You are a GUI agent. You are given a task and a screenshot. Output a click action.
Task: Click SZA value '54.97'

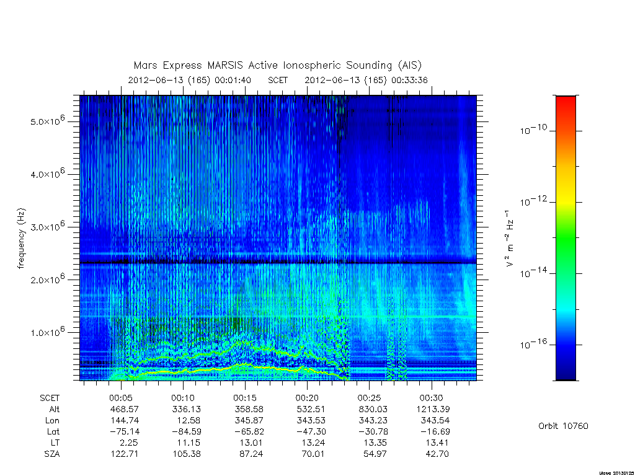tap(375, 454)
